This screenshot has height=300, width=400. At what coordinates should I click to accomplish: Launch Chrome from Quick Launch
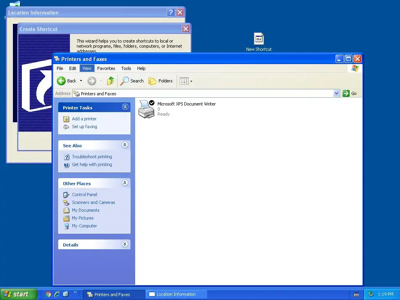(x=48, y=294)
